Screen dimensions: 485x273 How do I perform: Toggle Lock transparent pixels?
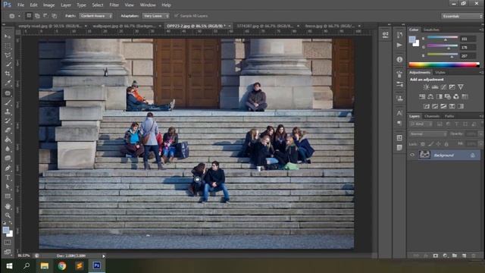click(x=423, y=144)
